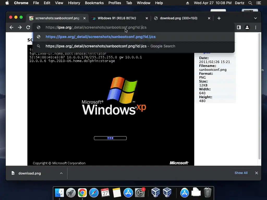Viewport: 267px width, 200px height.
Task: Go forward to the next page
Action: click(x=20, y=27)
